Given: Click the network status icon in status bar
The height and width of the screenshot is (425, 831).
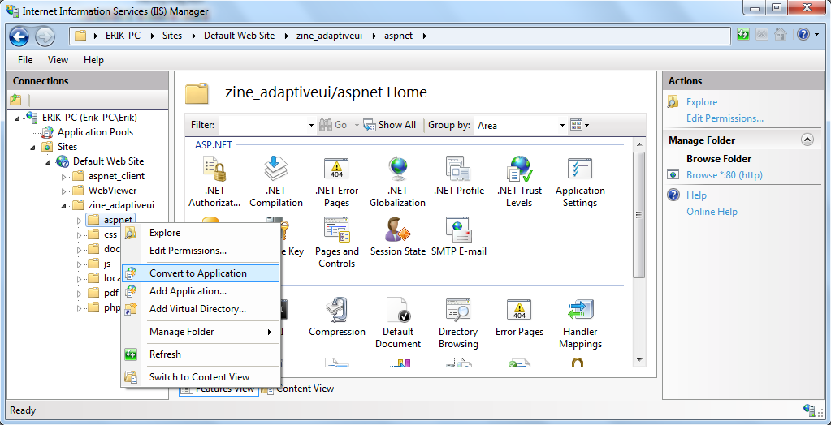Looking at the screenshot, I should pyautogui.click(x=809, y=410).
